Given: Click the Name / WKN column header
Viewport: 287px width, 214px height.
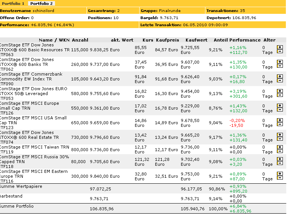Looking at the screenshot, I should [54, 40].
